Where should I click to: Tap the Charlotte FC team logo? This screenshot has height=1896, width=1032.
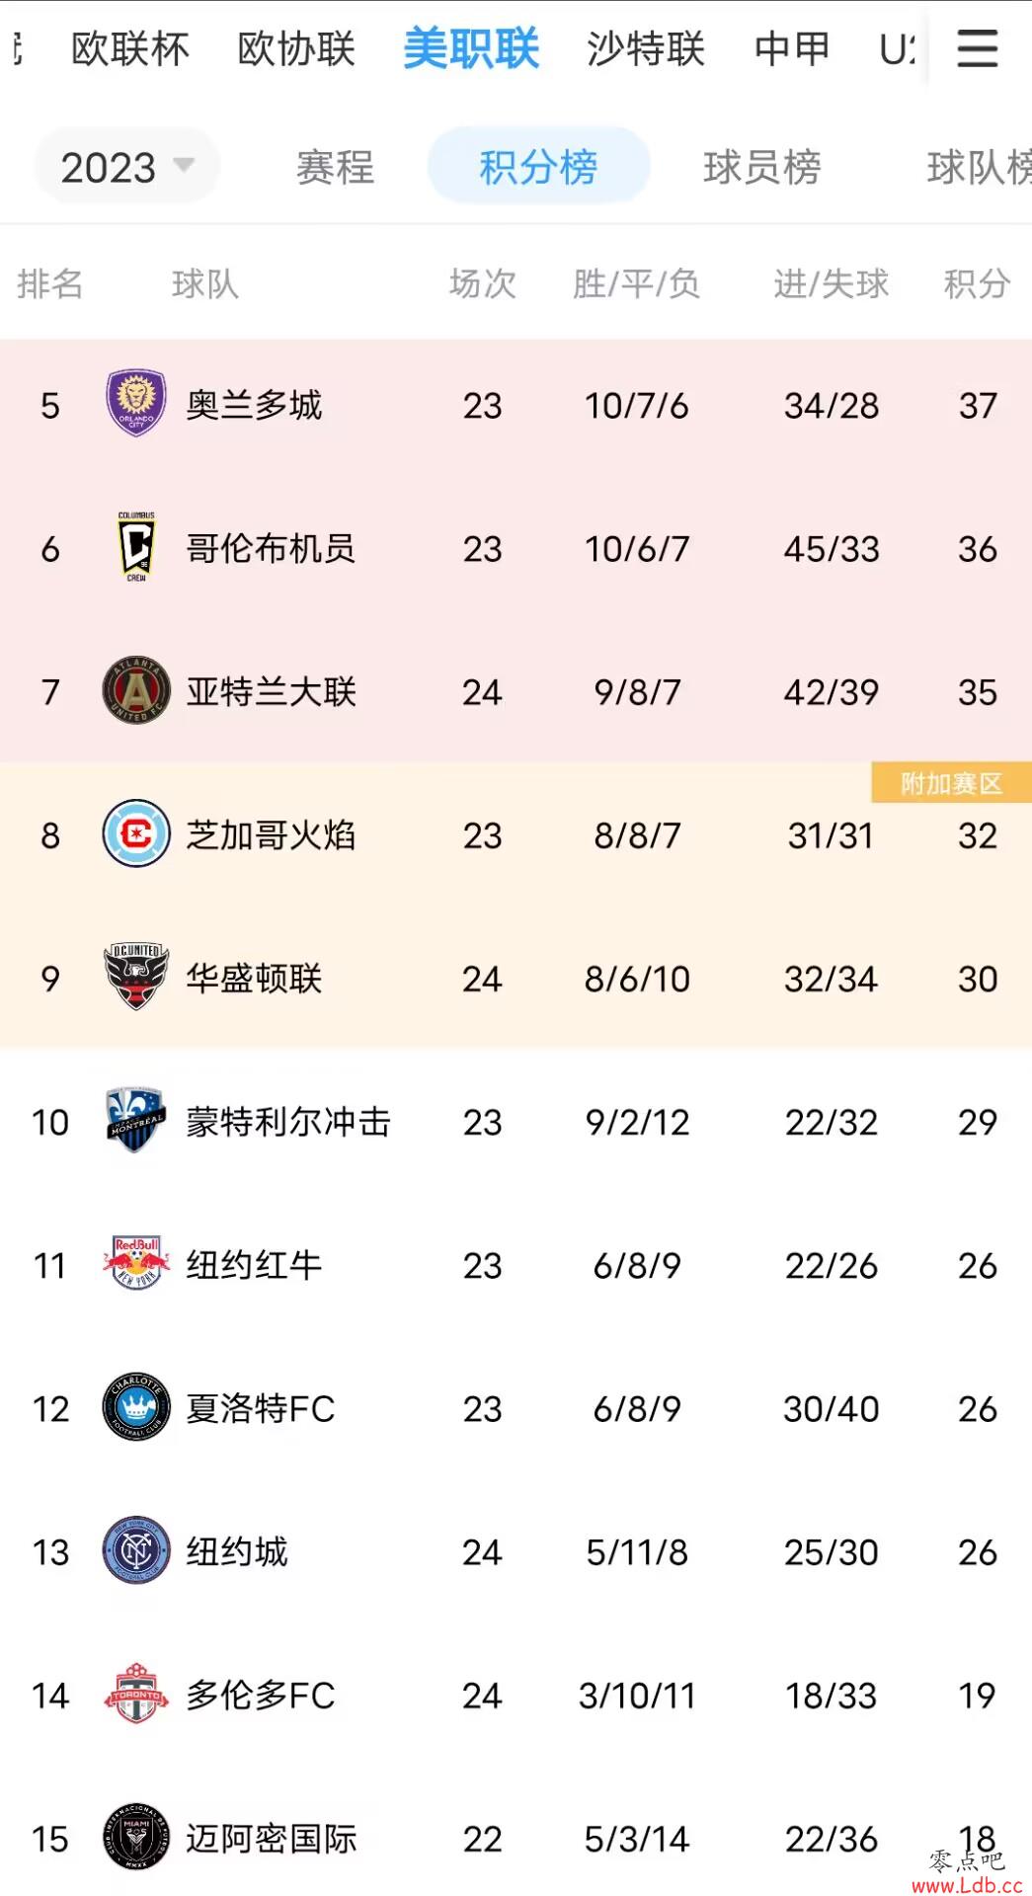coord(136,1407)
